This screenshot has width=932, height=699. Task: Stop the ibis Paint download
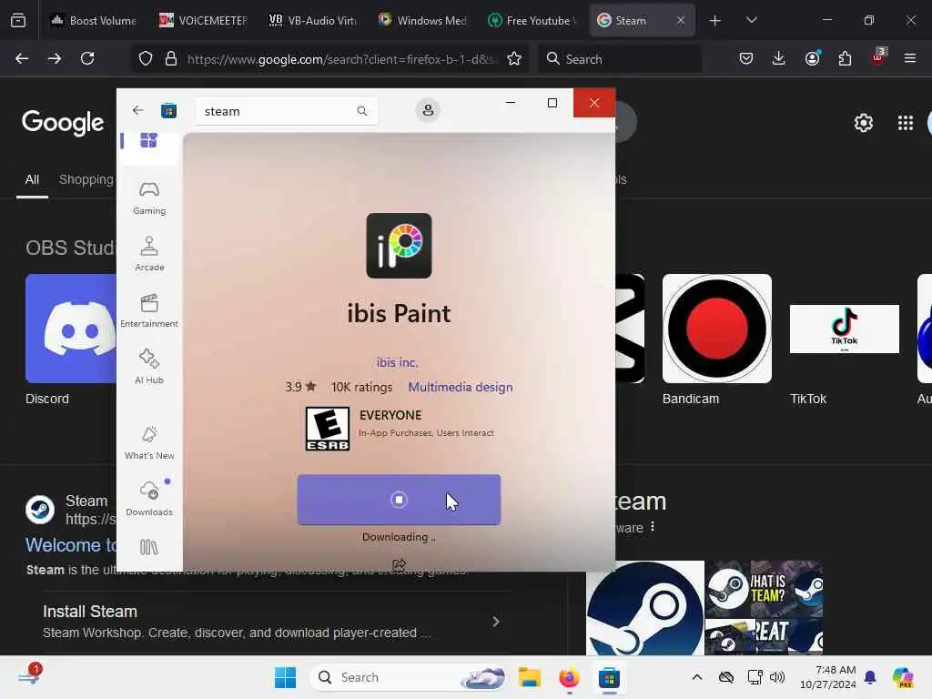[399, 500]
